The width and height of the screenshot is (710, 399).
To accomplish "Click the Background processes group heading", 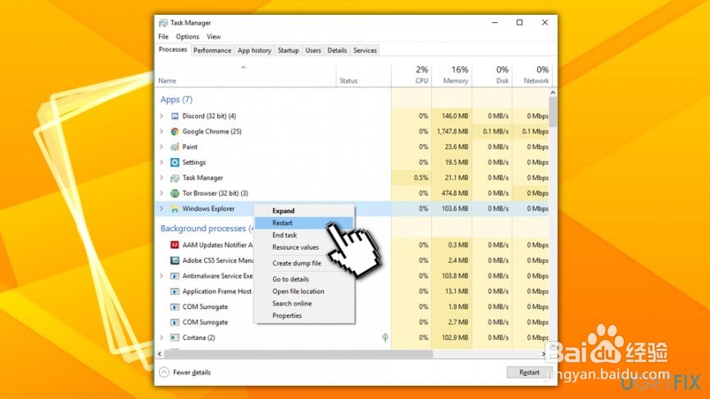I will (x=207, y=229).
